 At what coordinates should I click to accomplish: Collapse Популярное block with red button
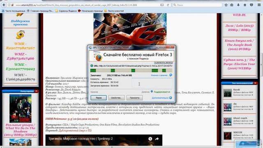(37, 91)
